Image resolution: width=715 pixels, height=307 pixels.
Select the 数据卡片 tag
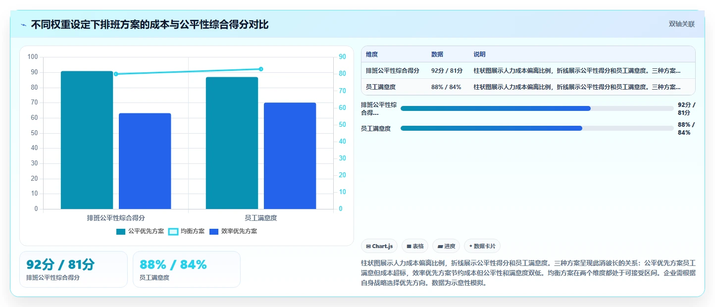[x=482, y=246]
